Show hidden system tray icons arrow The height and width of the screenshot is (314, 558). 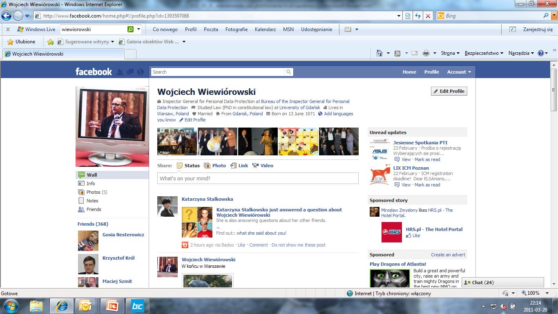coord(484,306)
